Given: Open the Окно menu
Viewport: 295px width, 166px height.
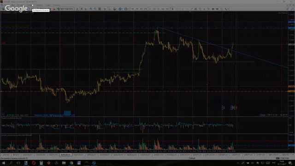Looking at the screenshot, I should click(48, 5).
